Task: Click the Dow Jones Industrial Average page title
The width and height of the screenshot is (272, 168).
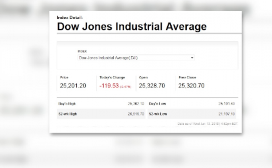Action: point(132,27)
